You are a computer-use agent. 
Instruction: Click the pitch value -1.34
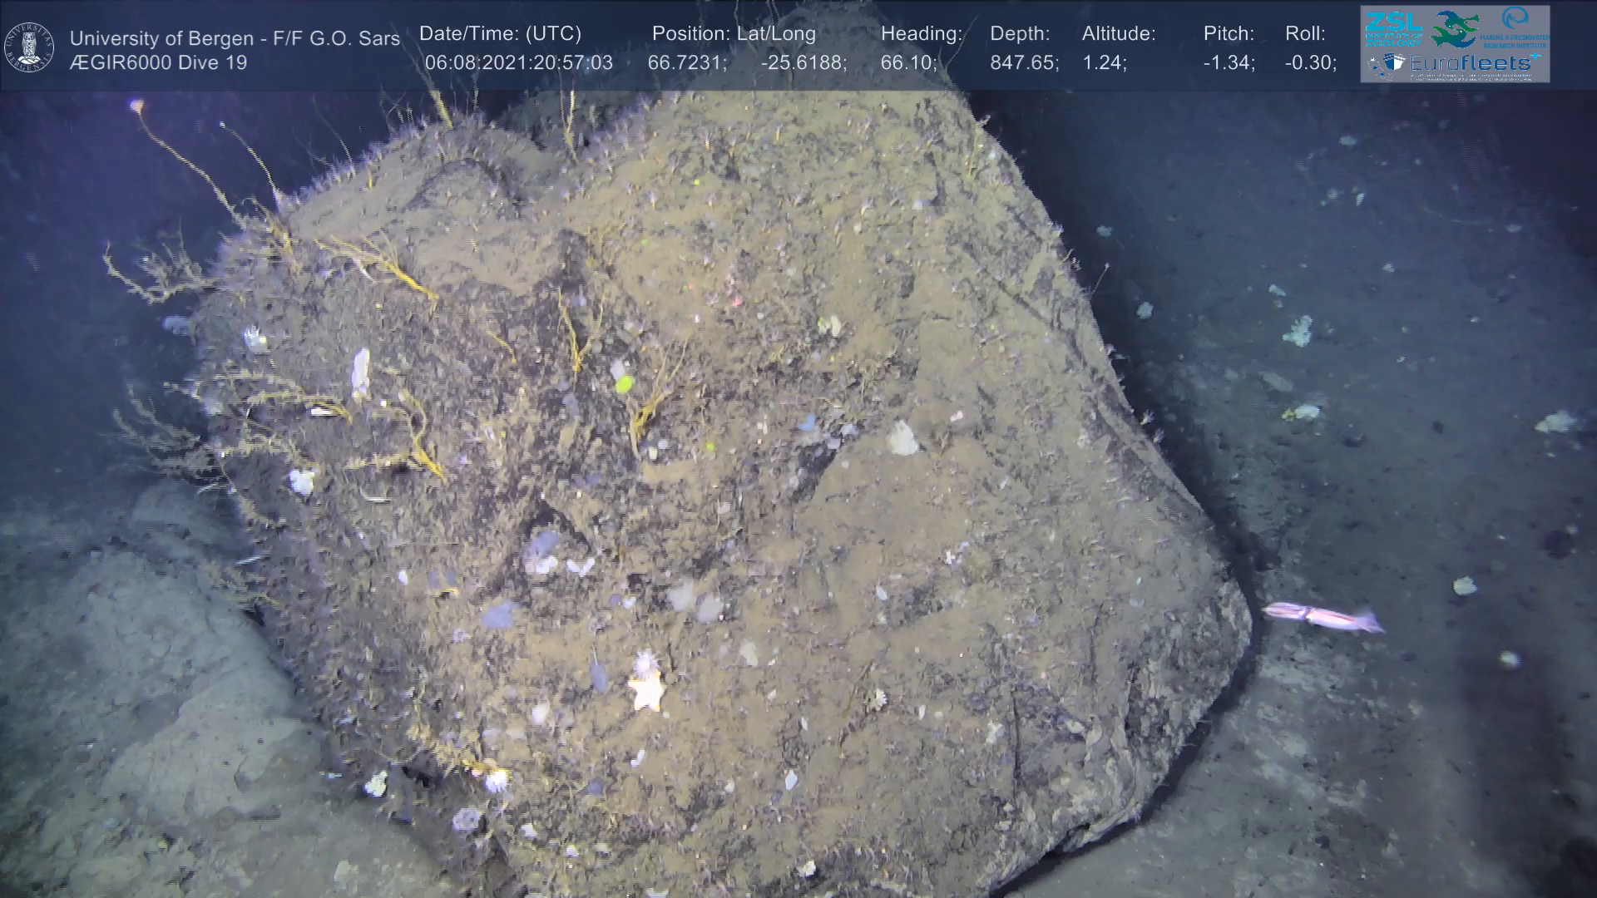1229,63
